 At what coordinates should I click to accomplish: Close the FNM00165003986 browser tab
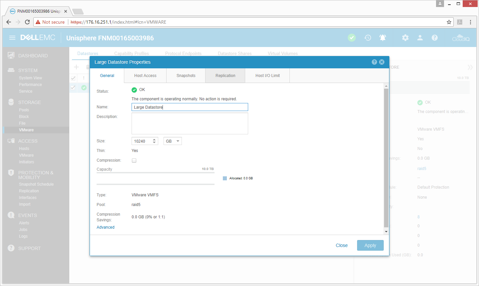[x=66, y=11]
